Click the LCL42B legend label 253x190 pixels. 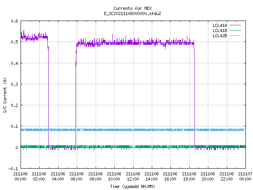pyautogui.click(x=220, y=36)
